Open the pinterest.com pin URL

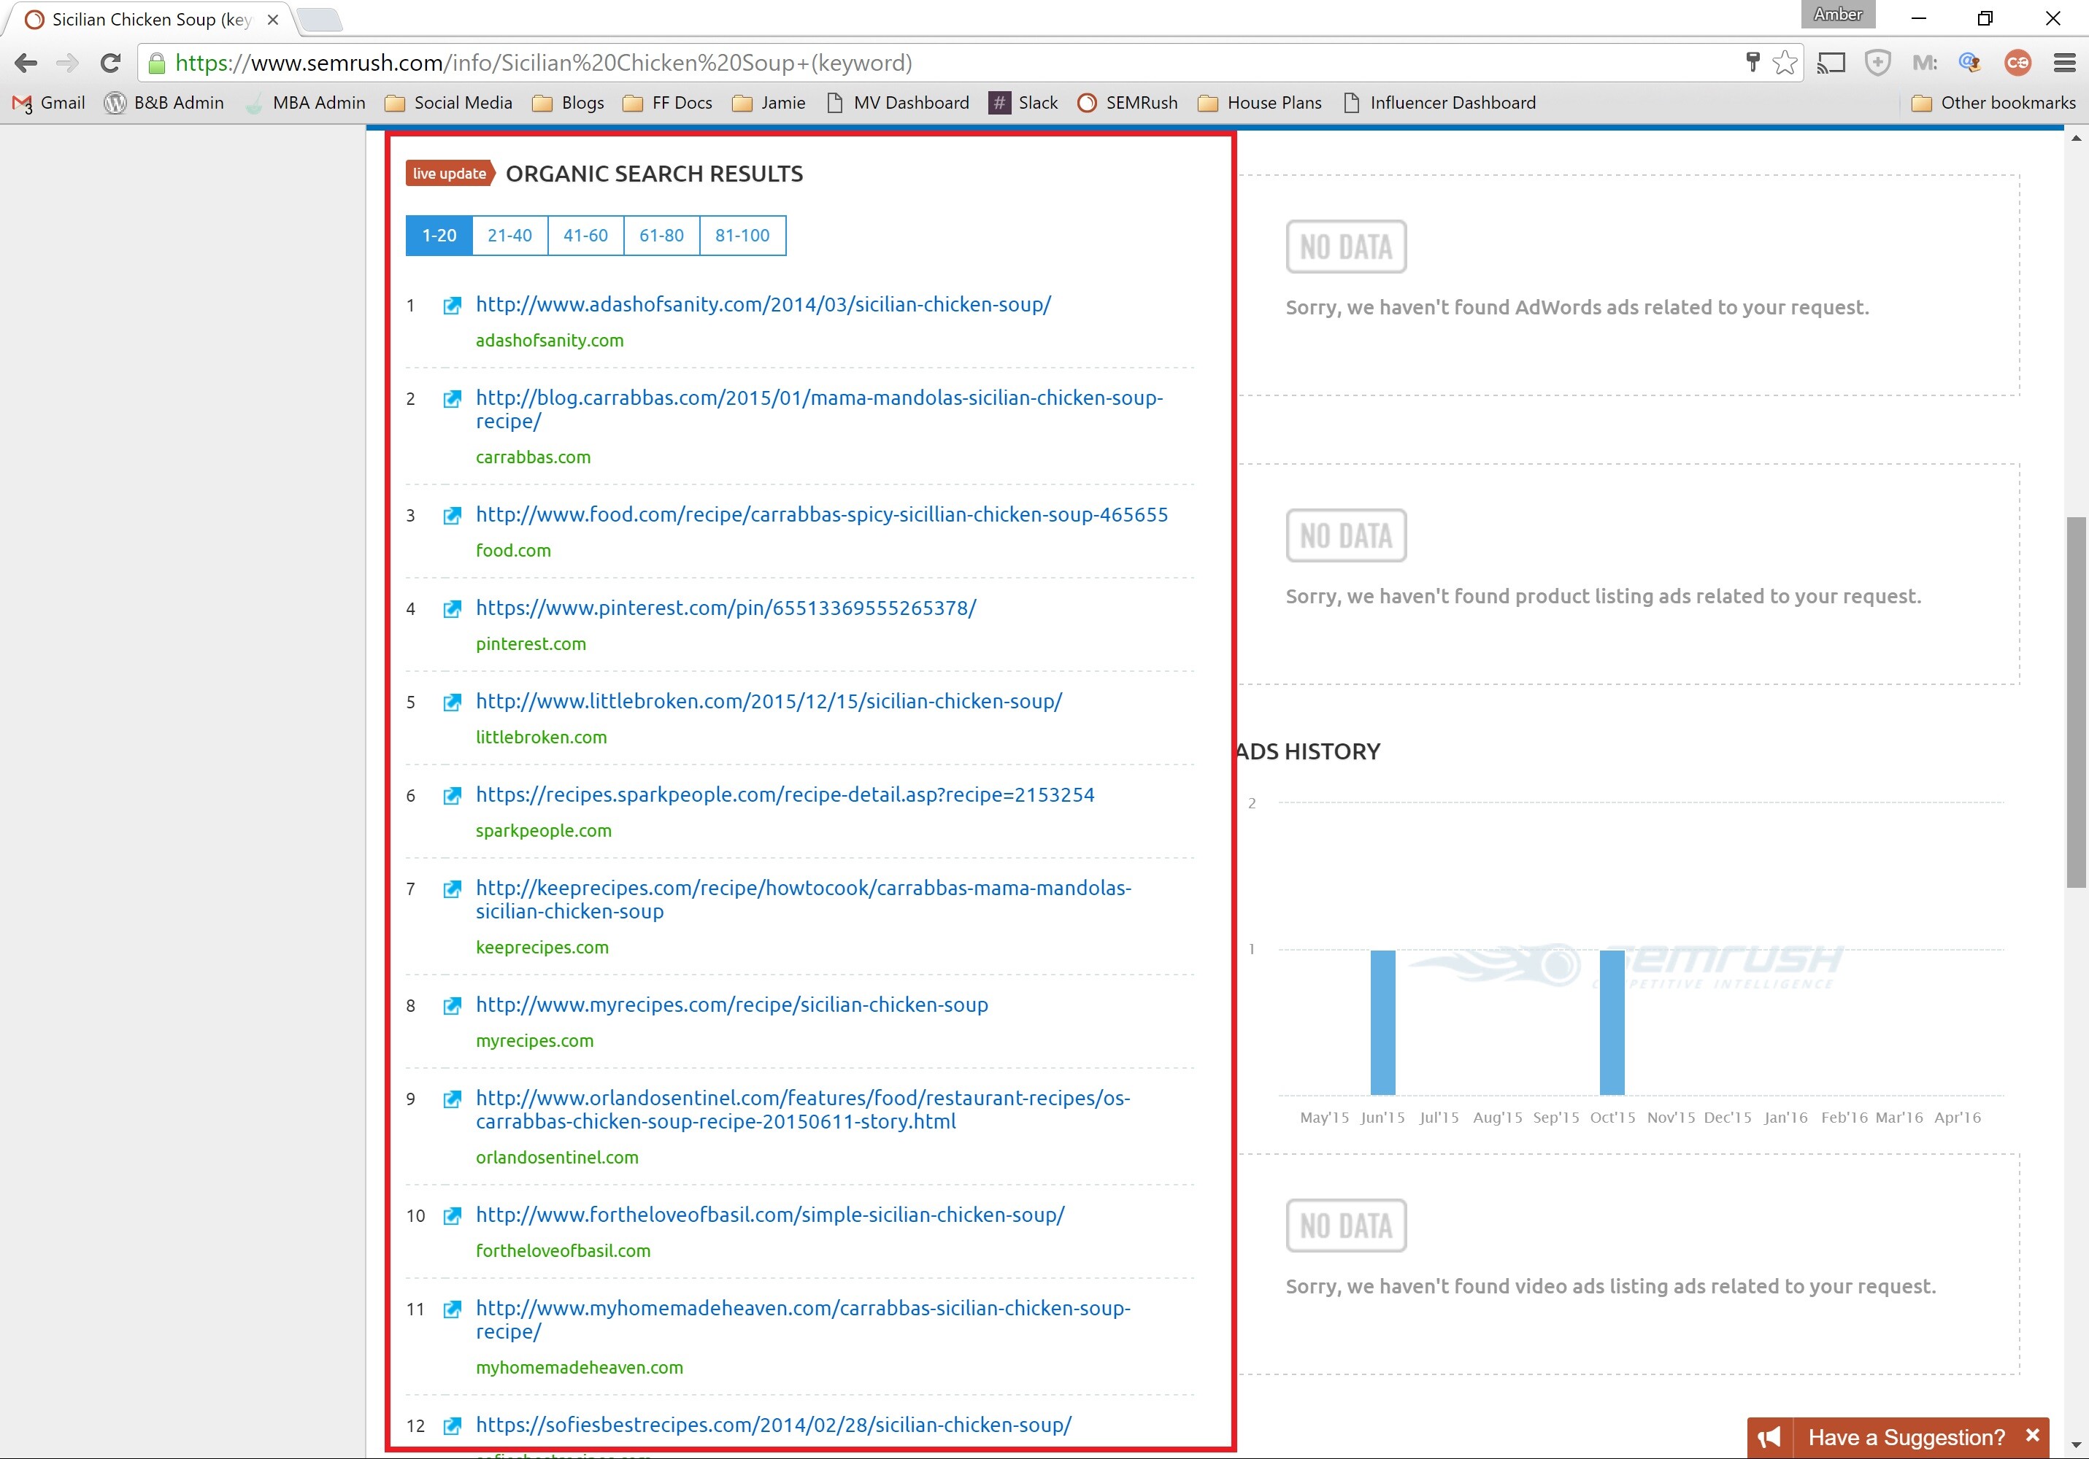(726, 608)
